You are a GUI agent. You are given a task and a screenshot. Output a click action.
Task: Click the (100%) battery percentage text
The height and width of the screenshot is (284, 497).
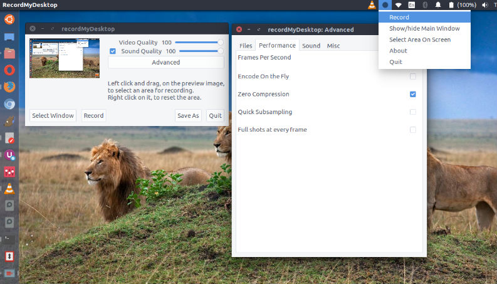[466, 5]
